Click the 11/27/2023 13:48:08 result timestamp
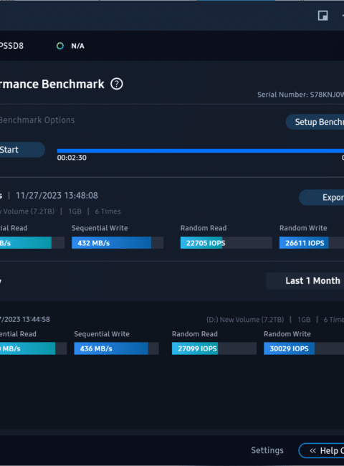Image resolution: width=344 pixels, height=466 pixels. (57, 195)
